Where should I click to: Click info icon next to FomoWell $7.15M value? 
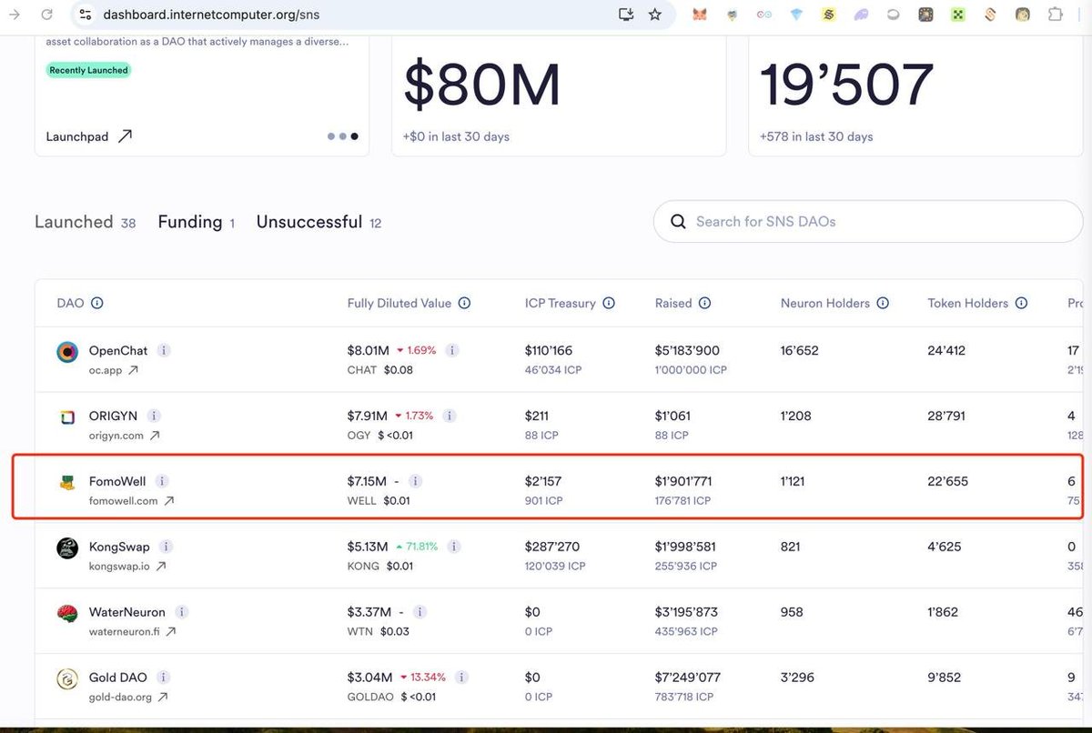(x=415, y=481)
